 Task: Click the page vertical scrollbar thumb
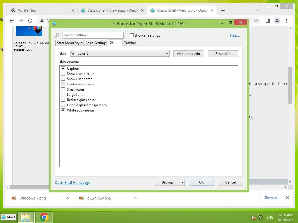tap(290, 86)
